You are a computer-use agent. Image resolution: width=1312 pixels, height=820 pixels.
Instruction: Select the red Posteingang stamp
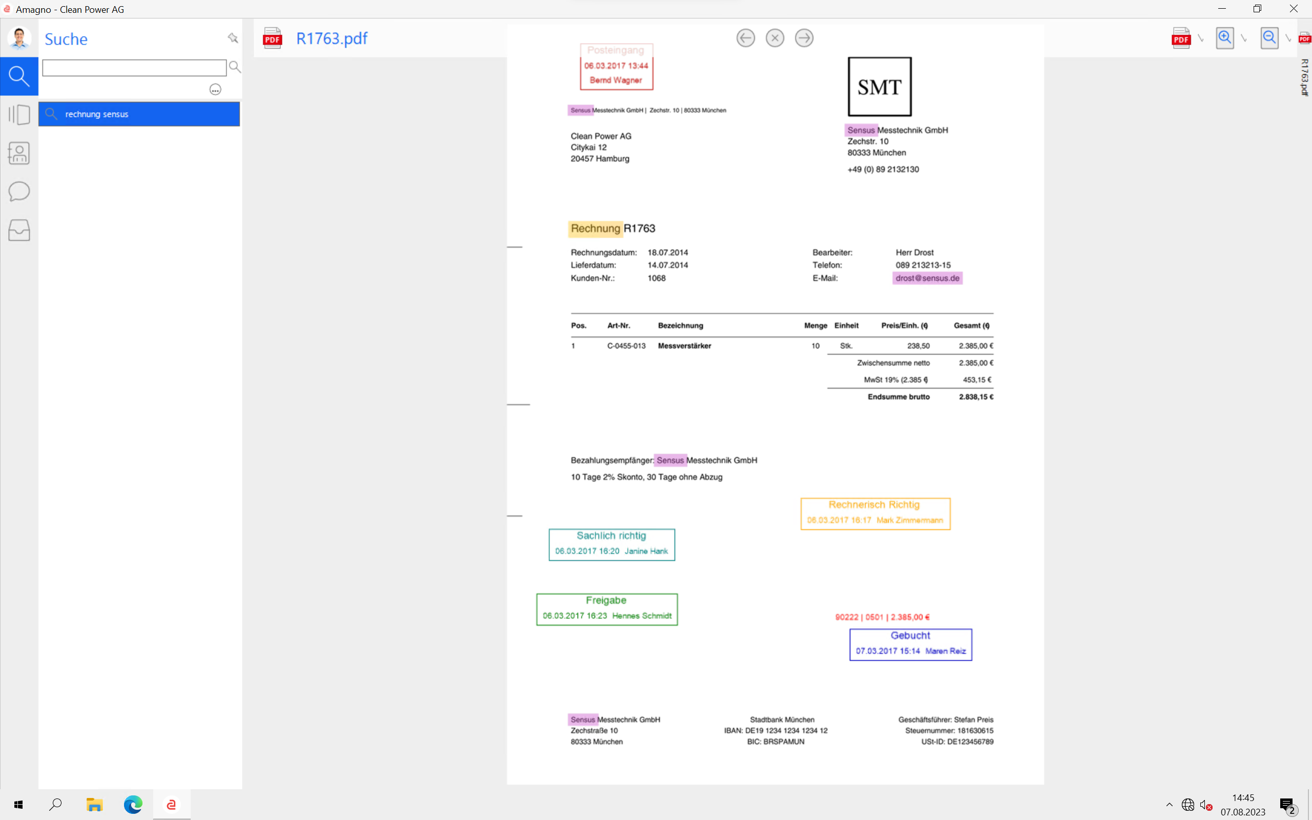[x=617, y=67]
